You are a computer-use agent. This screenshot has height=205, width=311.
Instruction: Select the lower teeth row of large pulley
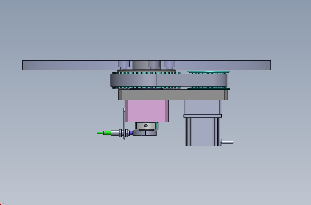pyautogui.click(x=147, y=87)
